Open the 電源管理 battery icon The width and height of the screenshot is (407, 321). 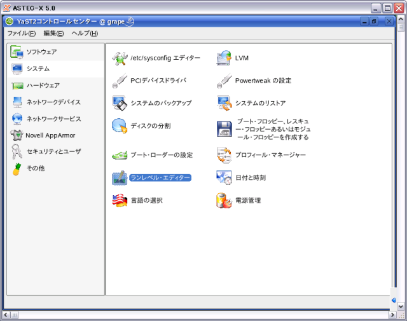click(x=224, y=201)
